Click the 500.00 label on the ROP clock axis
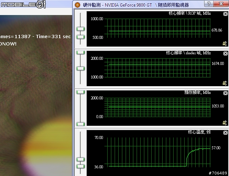Viewport: 229px width, 176px height. [x=98, y=37]
